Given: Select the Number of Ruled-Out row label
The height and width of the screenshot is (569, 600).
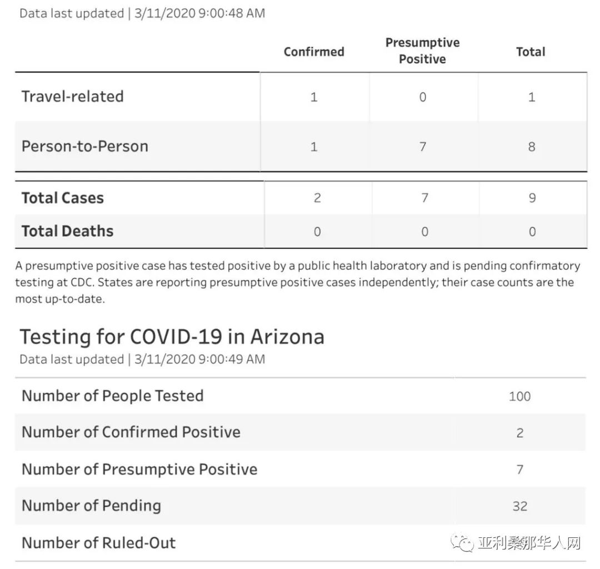Looking at the screenshot, I should pyautogui.click(x=98, y=542).
